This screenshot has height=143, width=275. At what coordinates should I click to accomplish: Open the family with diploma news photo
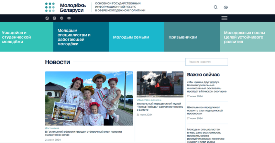point(89,98)
